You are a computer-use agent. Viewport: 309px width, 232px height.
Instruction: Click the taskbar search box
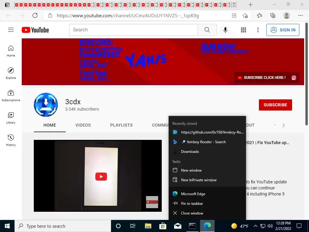tap(63, 226)
